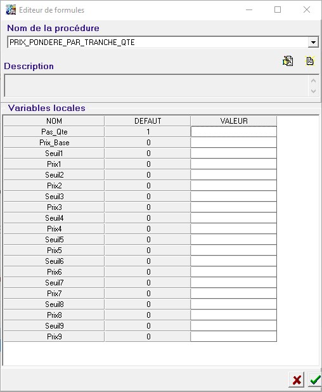Viewport: 322px width, 392px height.
Task: Select the Seuil1 value cell
Action: (233, 154)
